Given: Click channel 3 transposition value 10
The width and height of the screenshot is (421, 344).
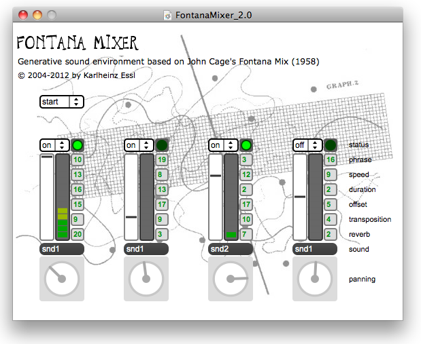Looking at the screenshot, I should (x=246, y=219).
